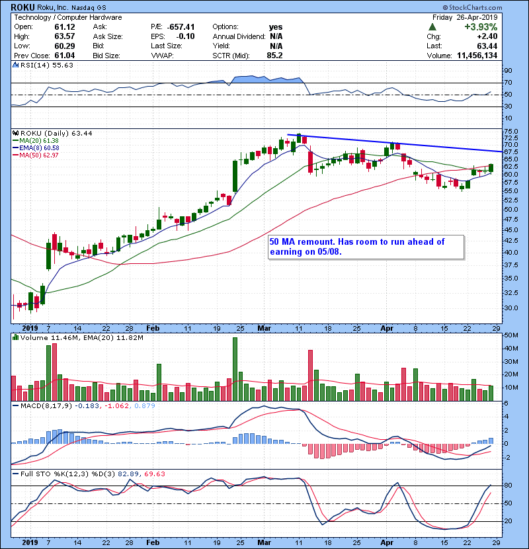This screenshot has width=529, height=549.
Task: Click the Roku, Inc. company name
Action: 52,8
